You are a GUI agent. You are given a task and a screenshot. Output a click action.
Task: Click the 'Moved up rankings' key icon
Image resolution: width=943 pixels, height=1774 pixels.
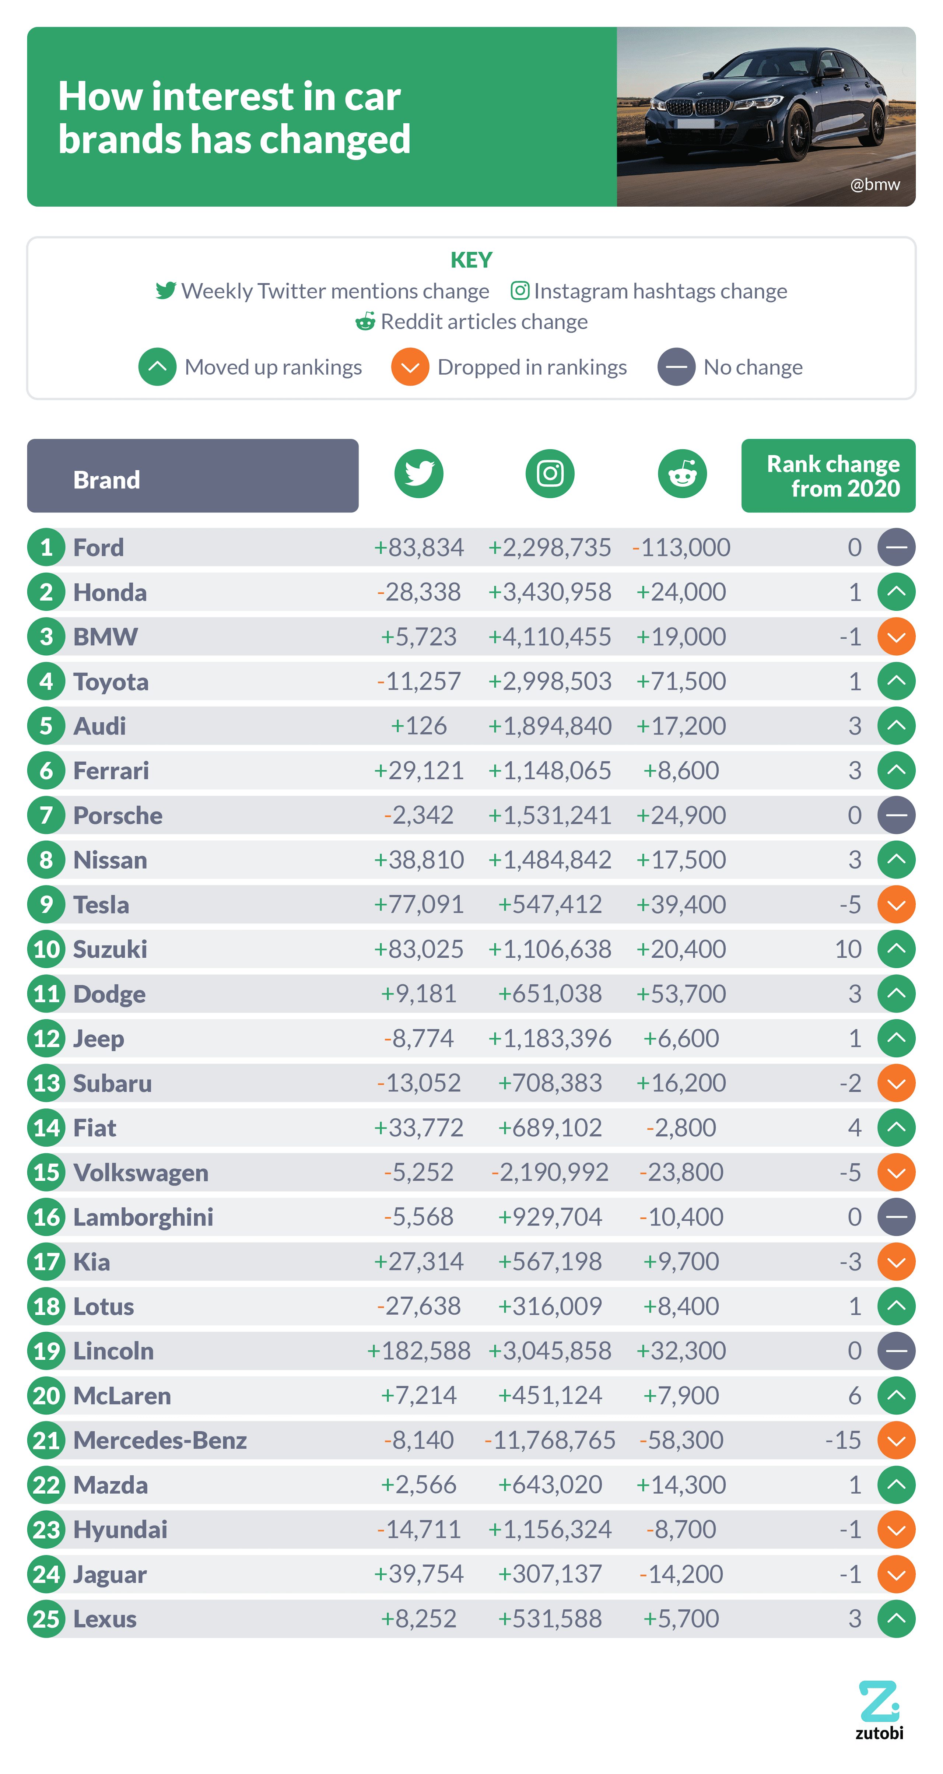point(157,367)
